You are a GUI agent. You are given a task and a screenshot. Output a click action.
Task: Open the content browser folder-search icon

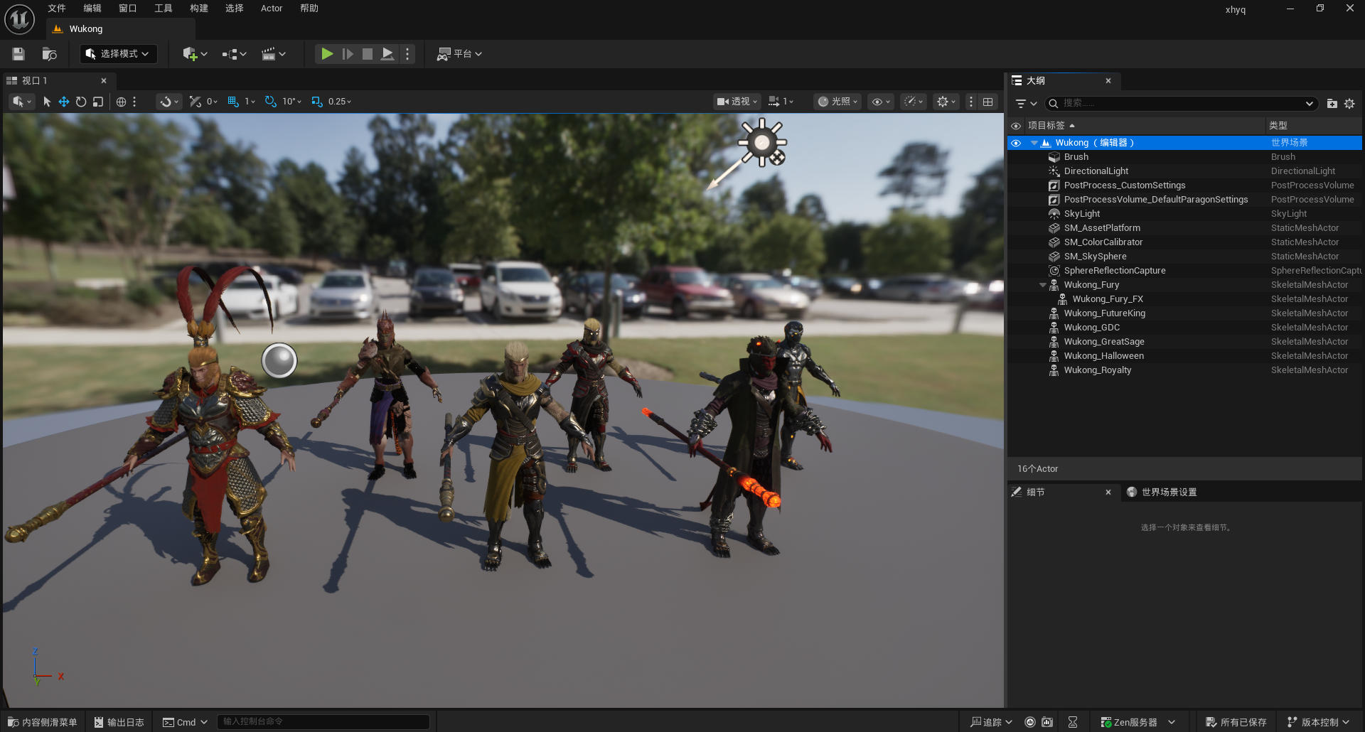[49, 54]
